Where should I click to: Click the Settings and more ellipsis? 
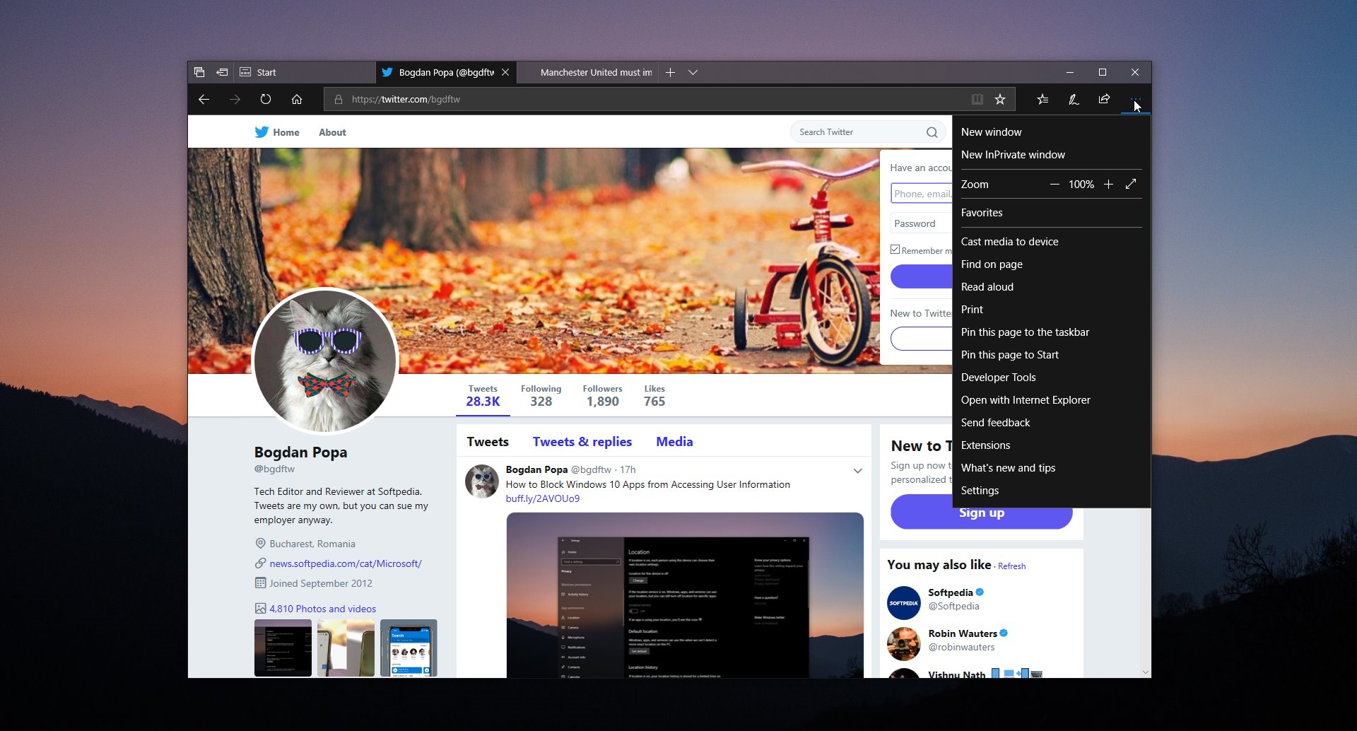click(x=1135, y=100)
